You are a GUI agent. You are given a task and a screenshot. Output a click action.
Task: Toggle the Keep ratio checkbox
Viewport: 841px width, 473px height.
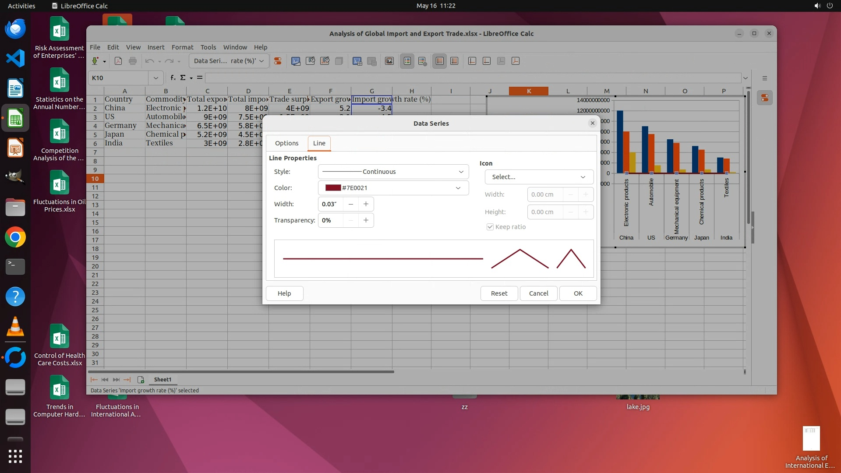pos(490,227)
